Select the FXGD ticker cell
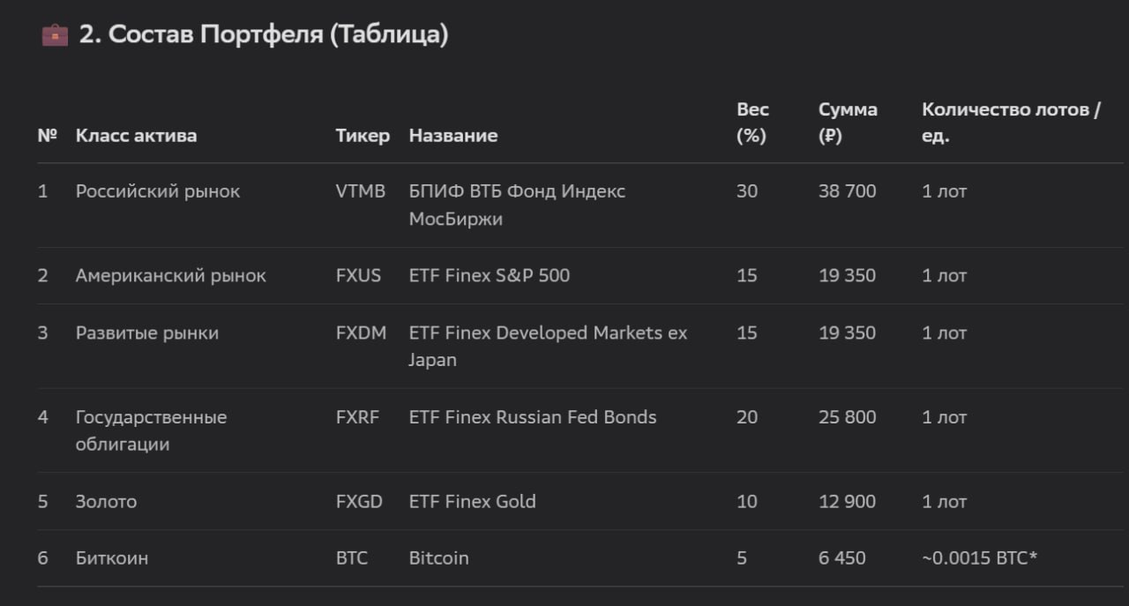 pyautogui.click(x=359, y=502)
